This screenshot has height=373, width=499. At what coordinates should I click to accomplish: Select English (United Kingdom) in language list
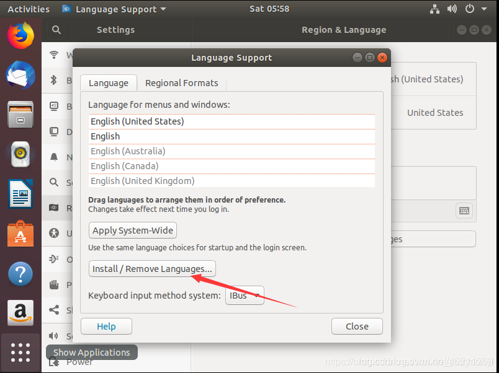coord(232,181)
